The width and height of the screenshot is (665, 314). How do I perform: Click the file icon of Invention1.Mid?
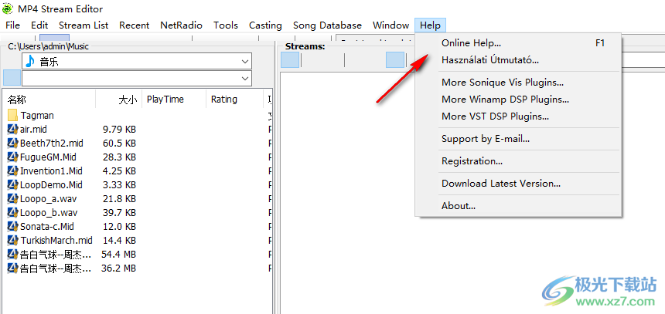tap(12, 171)
